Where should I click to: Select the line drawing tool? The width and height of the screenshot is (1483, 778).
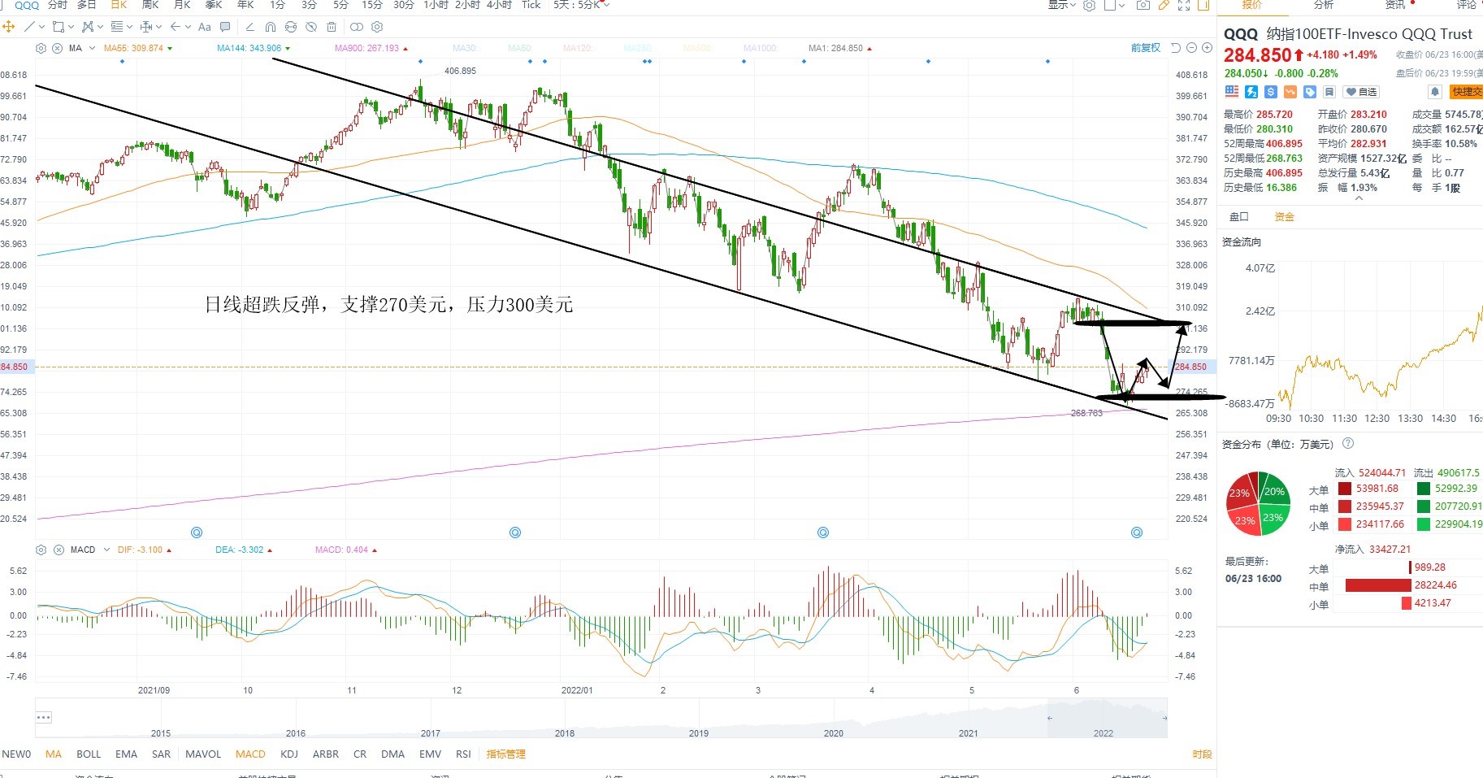point(29,27)
